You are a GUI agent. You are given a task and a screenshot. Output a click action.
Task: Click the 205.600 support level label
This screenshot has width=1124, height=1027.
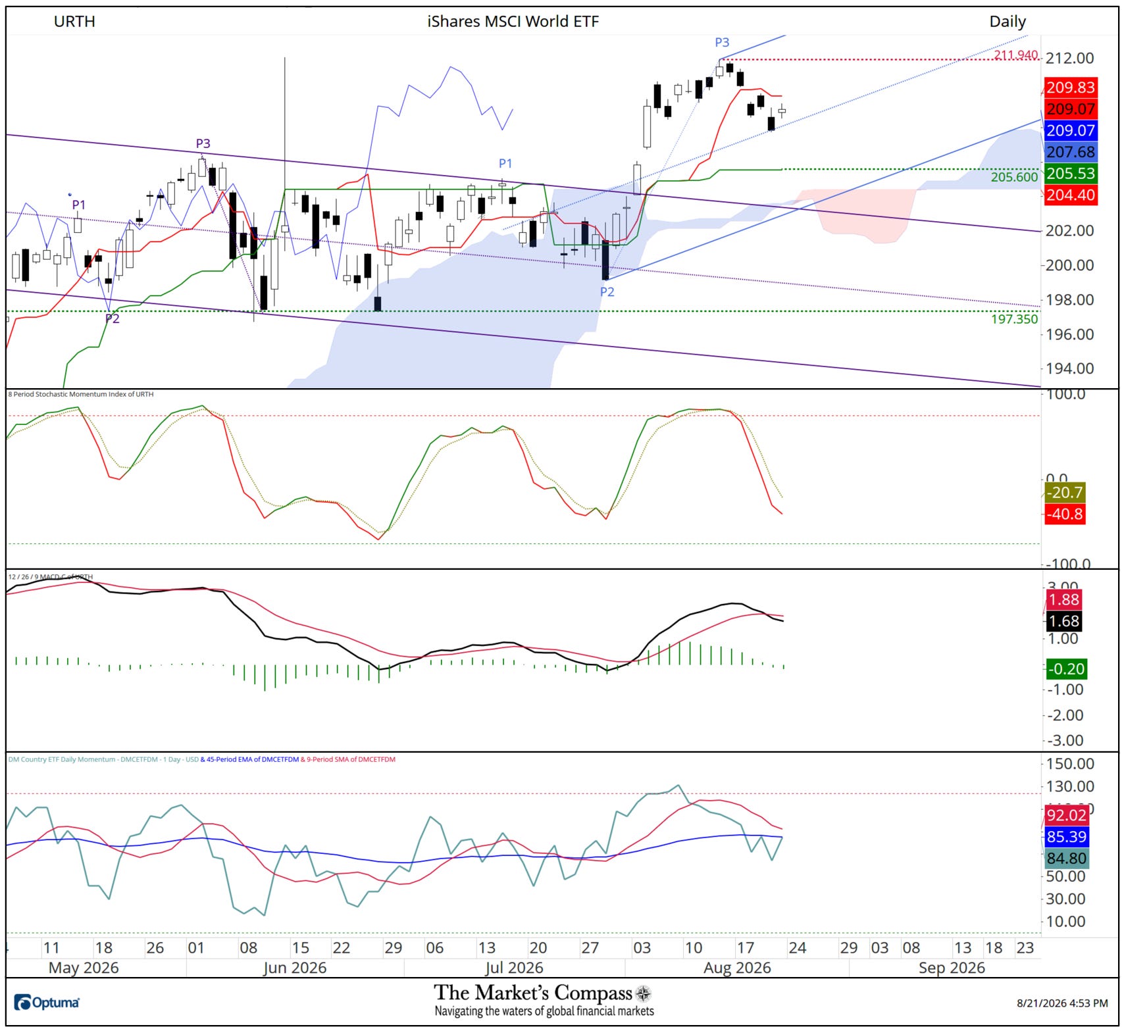point(1014,177)
